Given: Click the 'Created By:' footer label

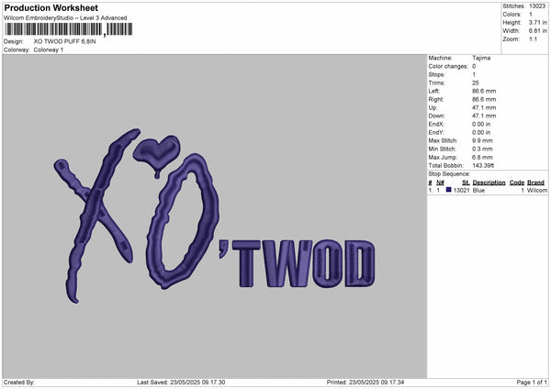Looking at the screenshot, I should (x=19, y=383).
